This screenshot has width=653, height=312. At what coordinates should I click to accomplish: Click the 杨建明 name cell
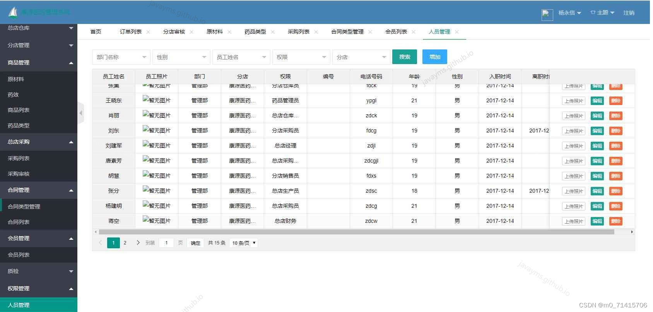coord(113,206)
